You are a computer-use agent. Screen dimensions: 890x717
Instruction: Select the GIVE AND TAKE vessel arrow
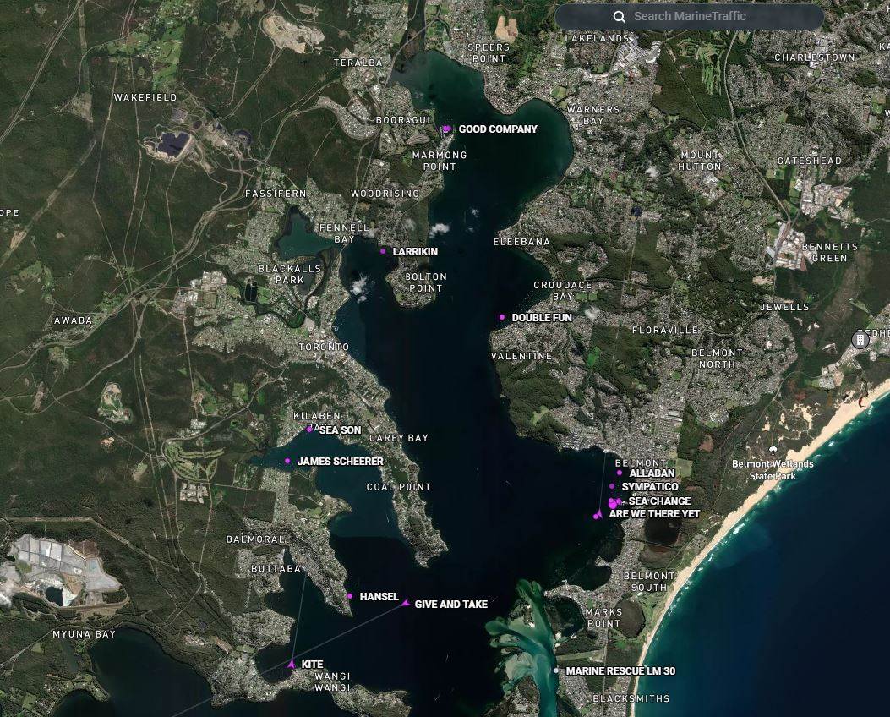coord(406,603)
